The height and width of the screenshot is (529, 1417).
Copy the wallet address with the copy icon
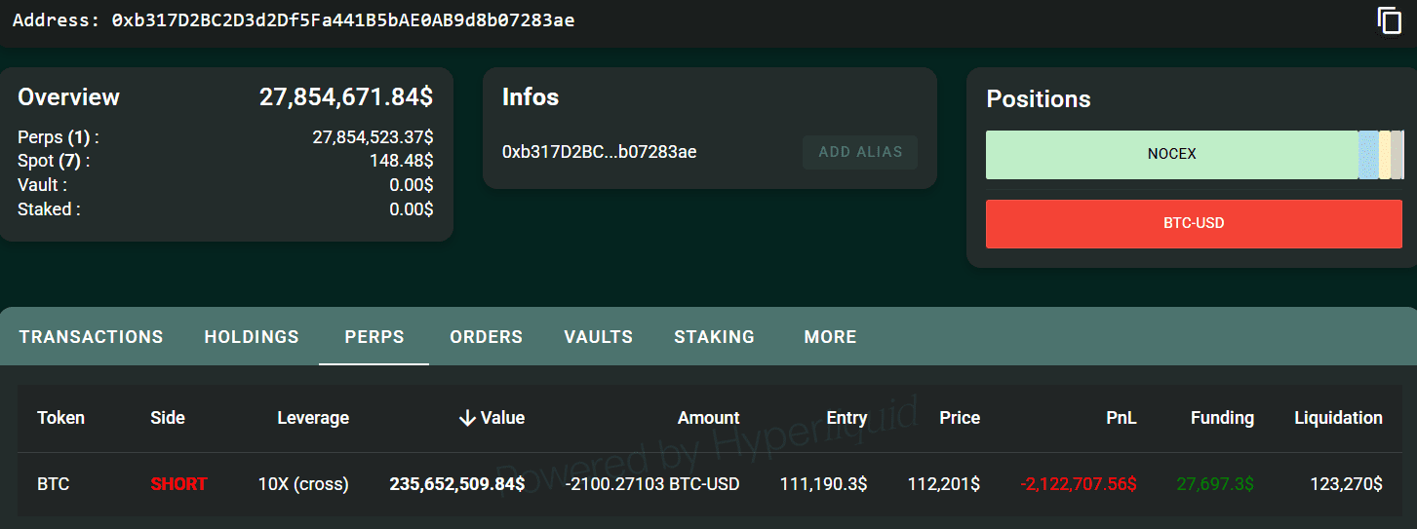1389,20
